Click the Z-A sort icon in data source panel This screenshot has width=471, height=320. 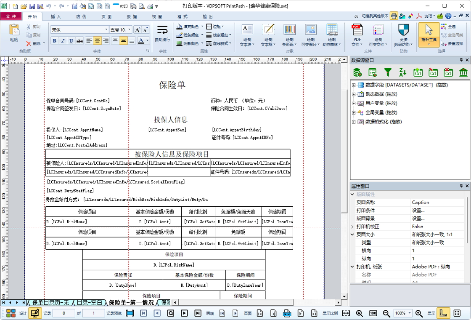[403, 72]
